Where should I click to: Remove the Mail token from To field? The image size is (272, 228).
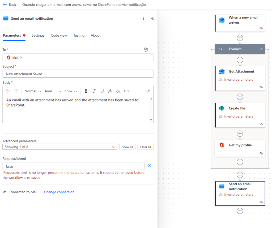21,58
